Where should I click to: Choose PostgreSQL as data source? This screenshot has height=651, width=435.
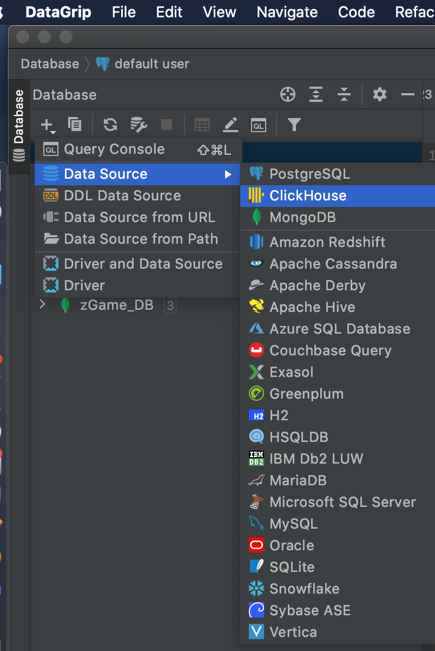point(309,174)
